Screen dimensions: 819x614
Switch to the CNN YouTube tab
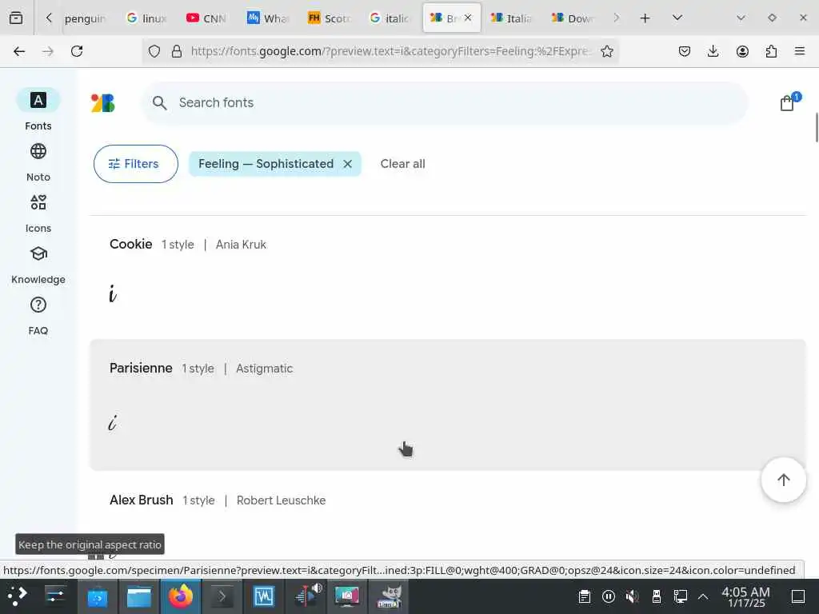pyautogui.click(x=207, y=18)
